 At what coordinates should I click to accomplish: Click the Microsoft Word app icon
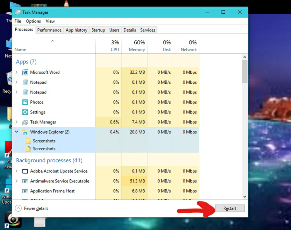point(25,72)
